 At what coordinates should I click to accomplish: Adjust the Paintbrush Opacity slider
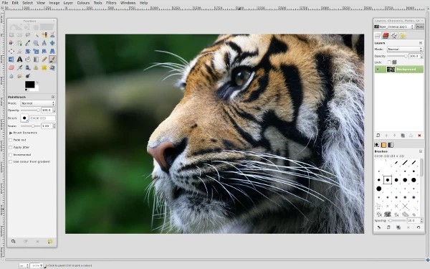tap(30, 110)
